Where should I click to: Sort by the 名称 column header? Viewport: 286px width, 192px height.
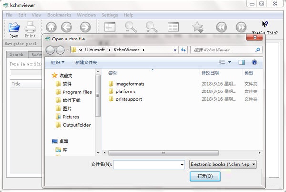(112, 73)
